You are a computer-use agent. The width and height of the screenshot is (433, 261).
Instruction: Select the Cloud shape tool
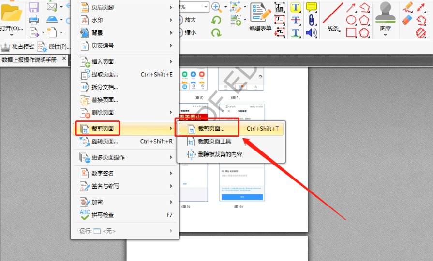364,33
